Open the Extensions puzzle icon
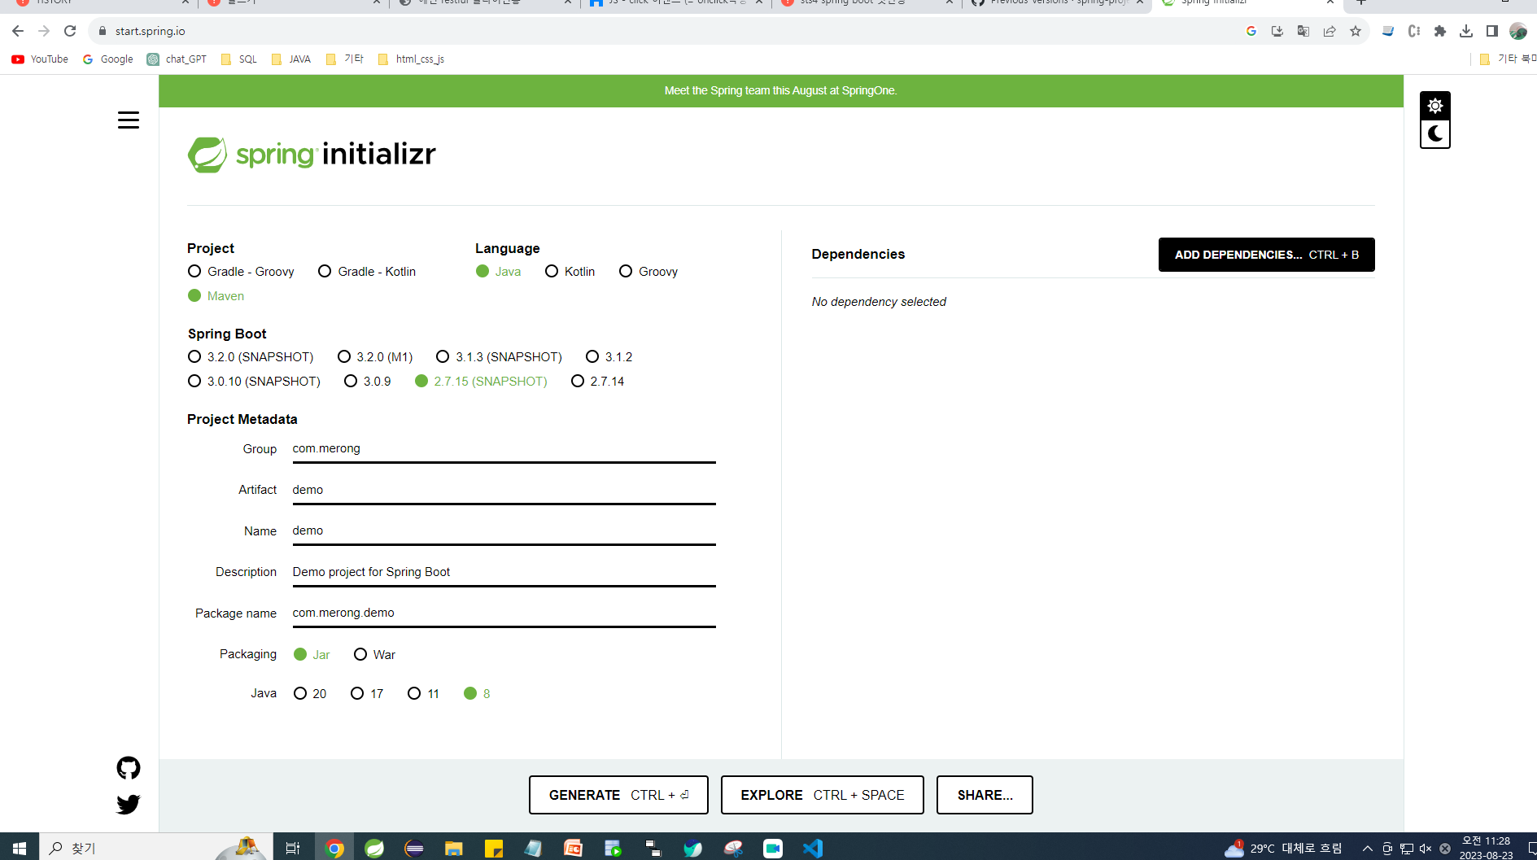 pyautogui.click(x=1440, y=31)
